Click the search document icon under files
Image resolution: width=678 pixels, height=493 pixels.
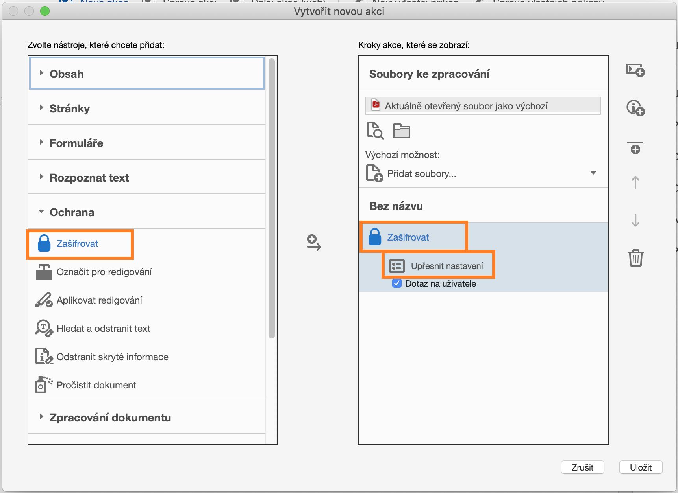tap(375, 131)
